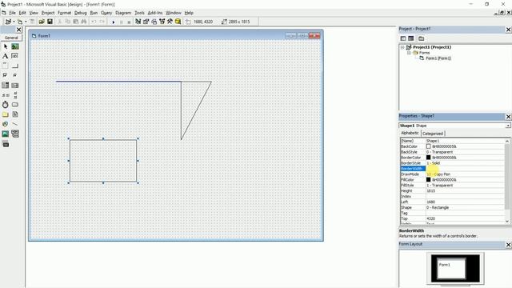Click the FillColor black color swatch
Image resolution: width=512 pixels, height=288 pixels.
pyautogui.click(x=429, y=180)
